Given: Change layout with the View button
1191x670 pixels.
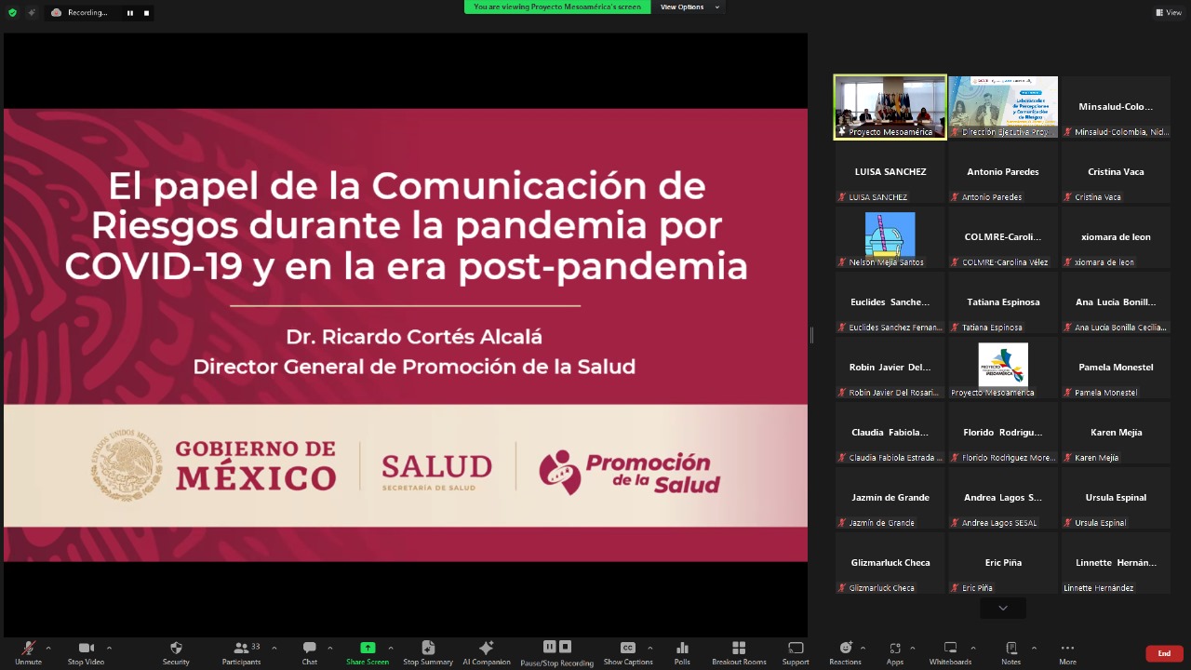Looking at the screenshot, I should pos(1169,13).
